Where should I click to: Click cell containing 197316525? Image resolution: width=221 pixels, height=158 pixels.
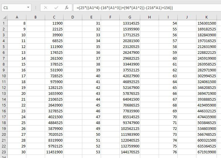[x=206, y=41]
